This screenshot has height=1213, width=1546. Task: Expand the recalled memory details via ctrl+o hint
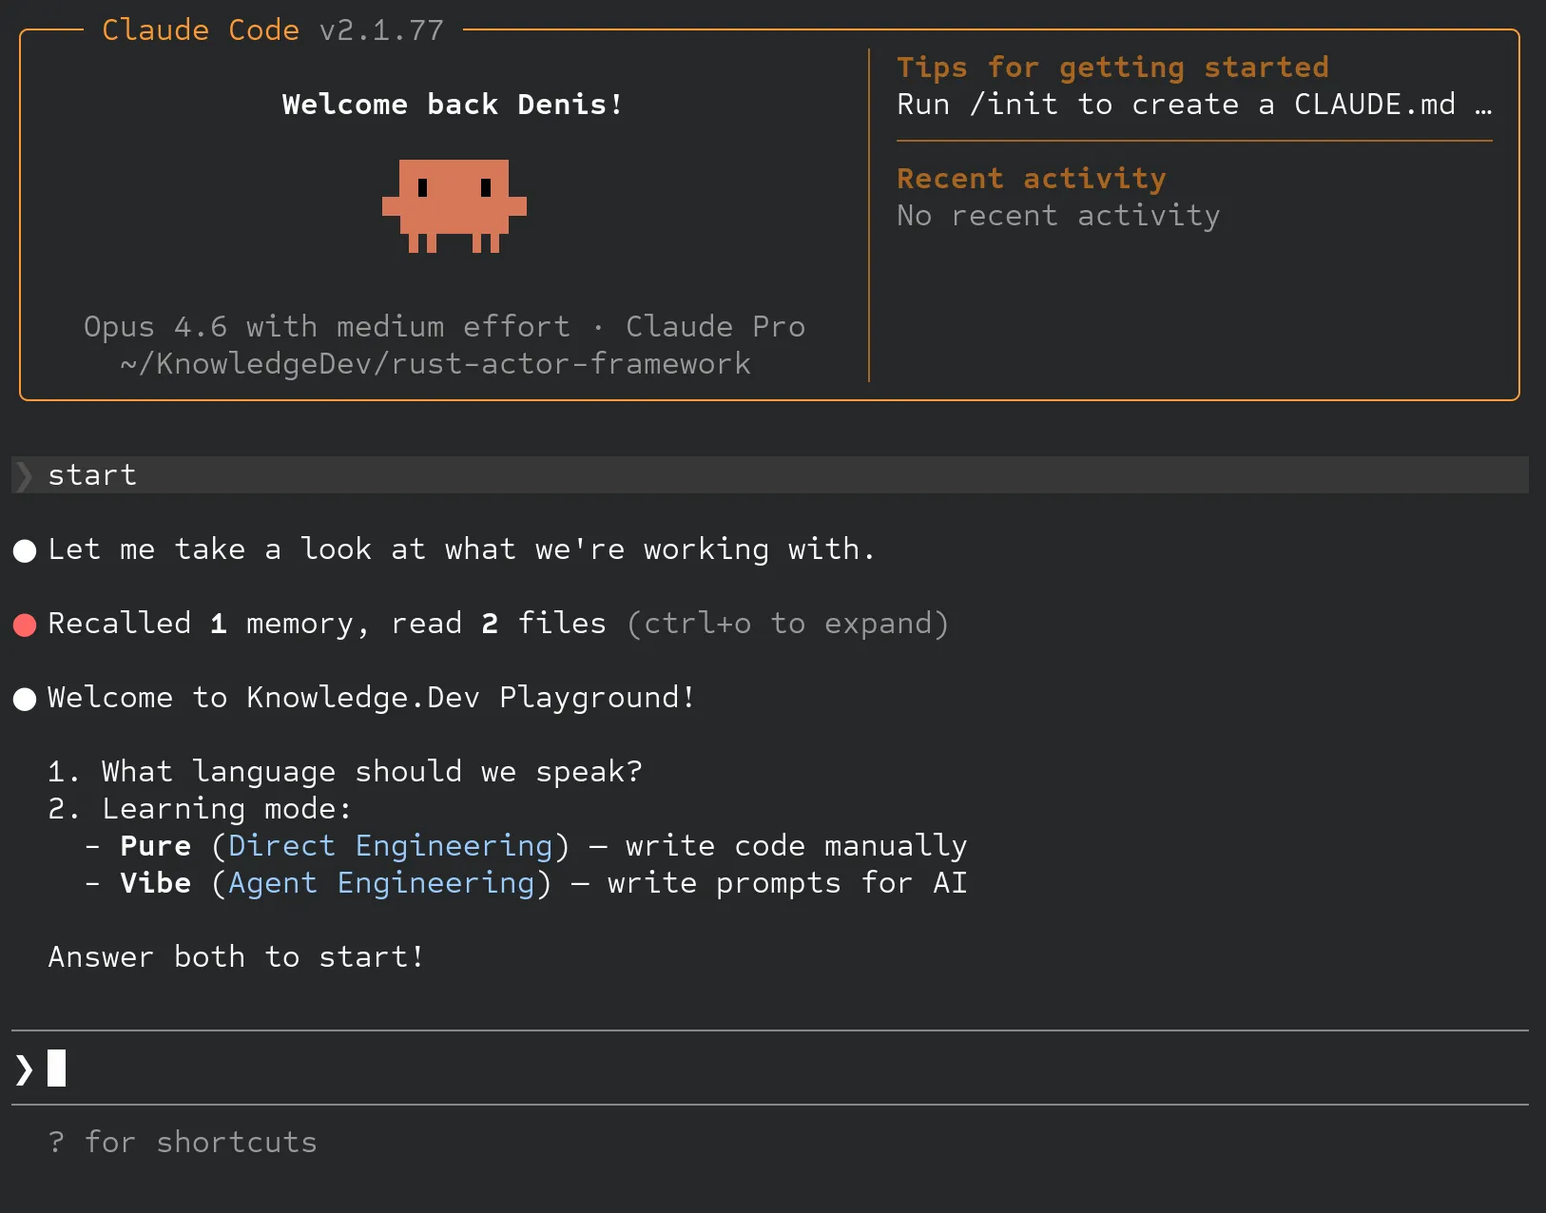(x=787, y=624)
